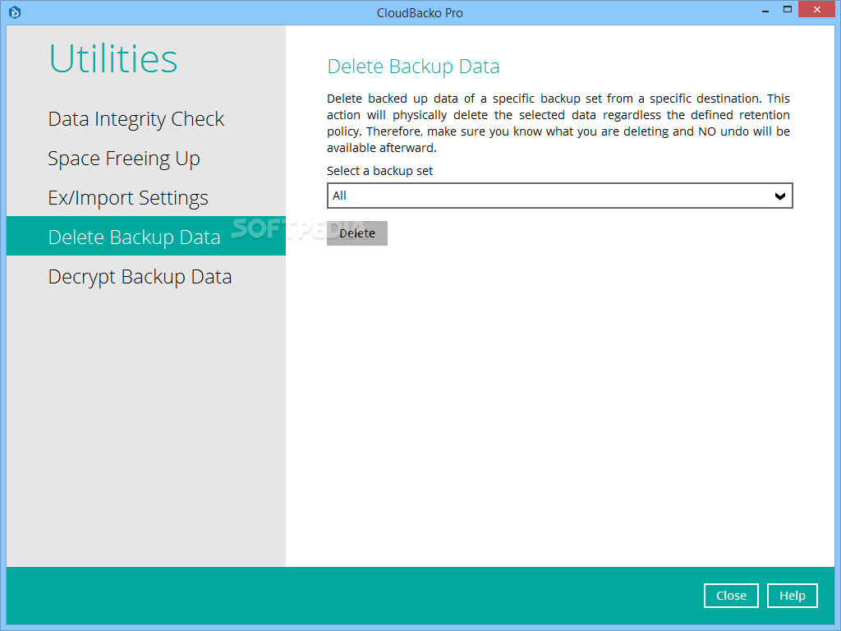Image resolution: width=841 pixels, height=631 pixels.
Task: Open the Data Integrity Check utility
Action: click(136, 119)
